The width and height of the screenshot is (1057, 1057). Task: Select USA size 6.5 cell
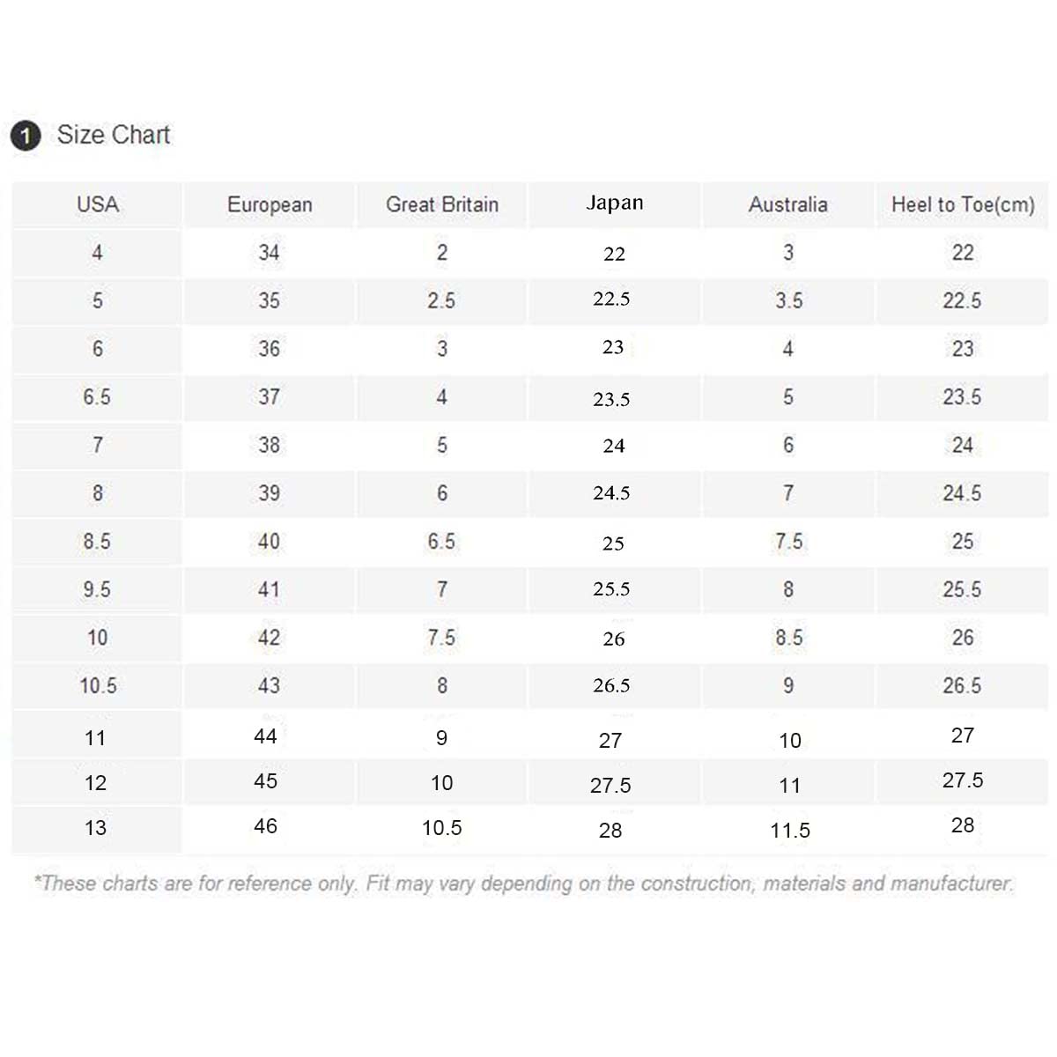coord(97,397)
